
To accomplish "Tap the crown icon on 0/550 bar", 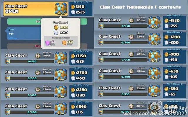I will (7, 61).
